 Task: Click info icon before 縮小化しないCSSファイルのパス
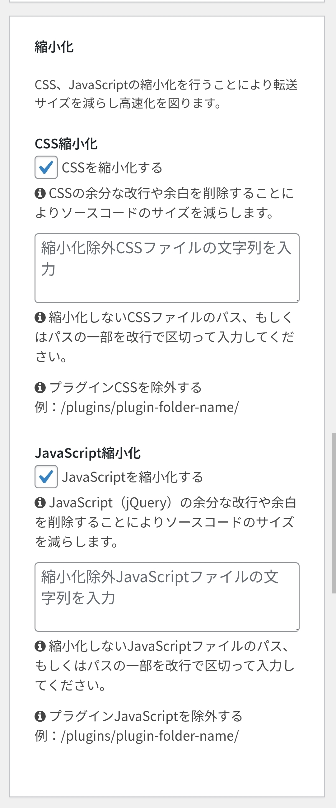pyautogui.click(x=40, y=317)
